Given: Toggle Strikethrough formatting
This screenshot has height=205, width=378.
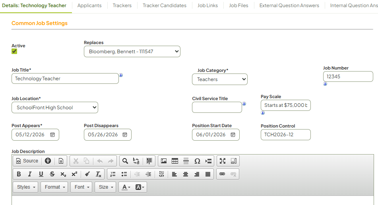Looking at the screenshot, I should (x=52, y=174).
